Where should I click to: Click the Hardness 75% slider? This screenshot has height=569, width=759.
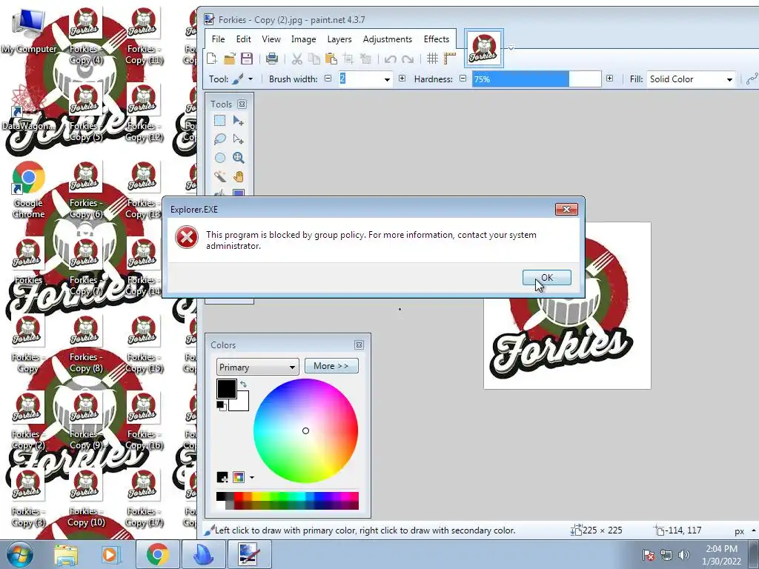click(x=537, y=79)
